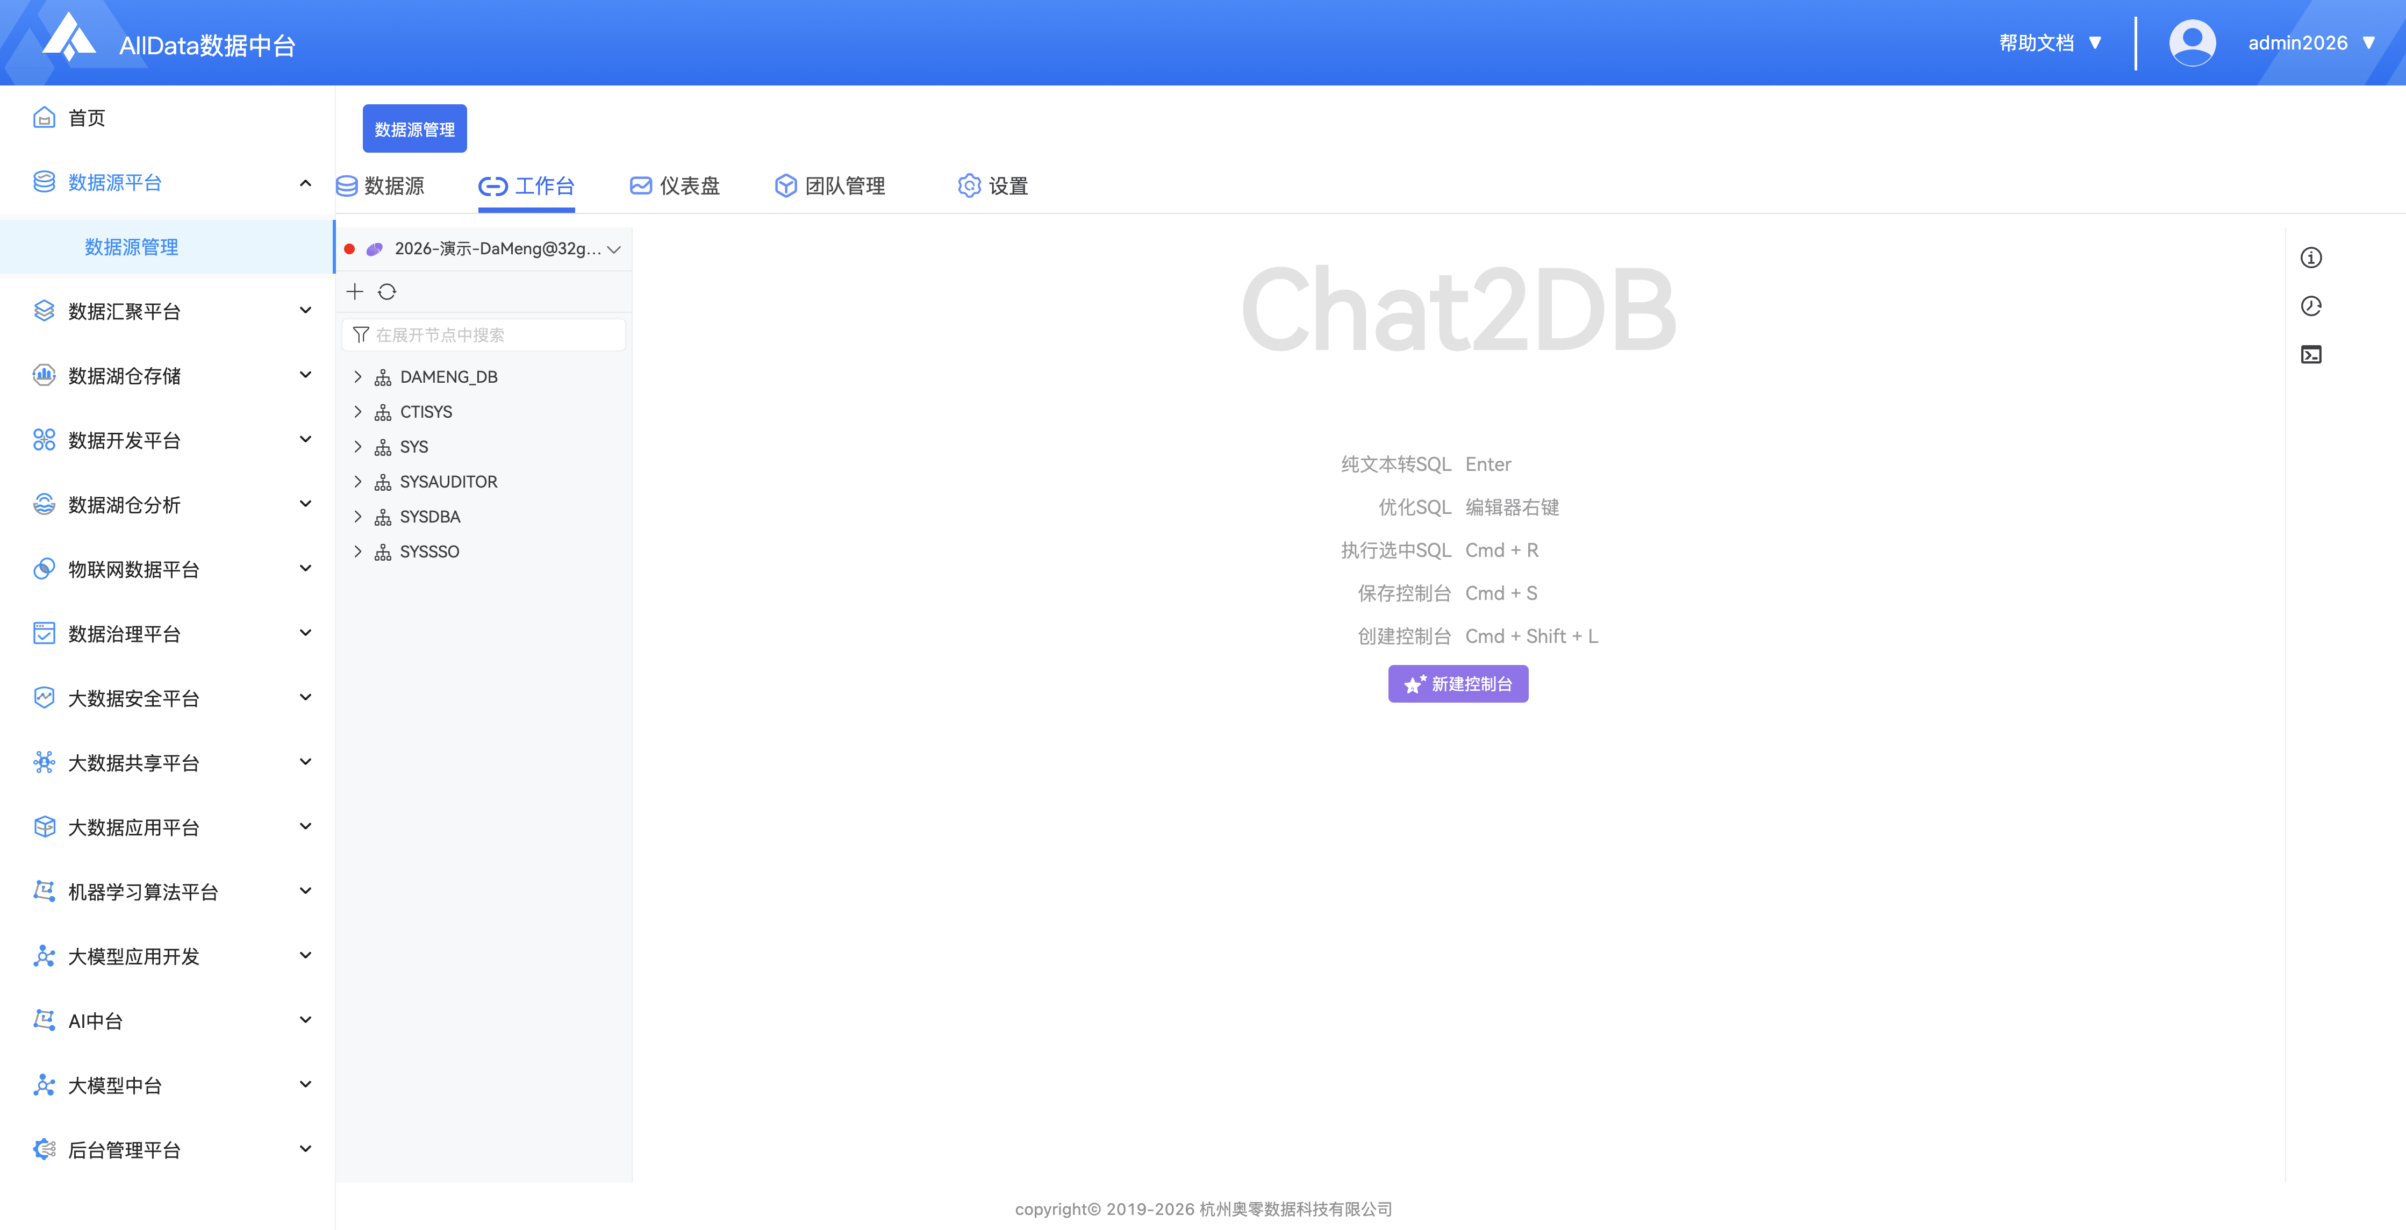Expand the SYS schema node
The image size is (2406, 1230).
(357, 446)
